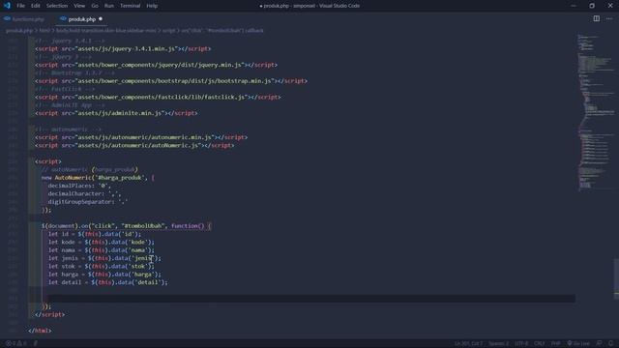Click the 'let detail' declaration line
619x348 pixels.
(x=107, y=282)
